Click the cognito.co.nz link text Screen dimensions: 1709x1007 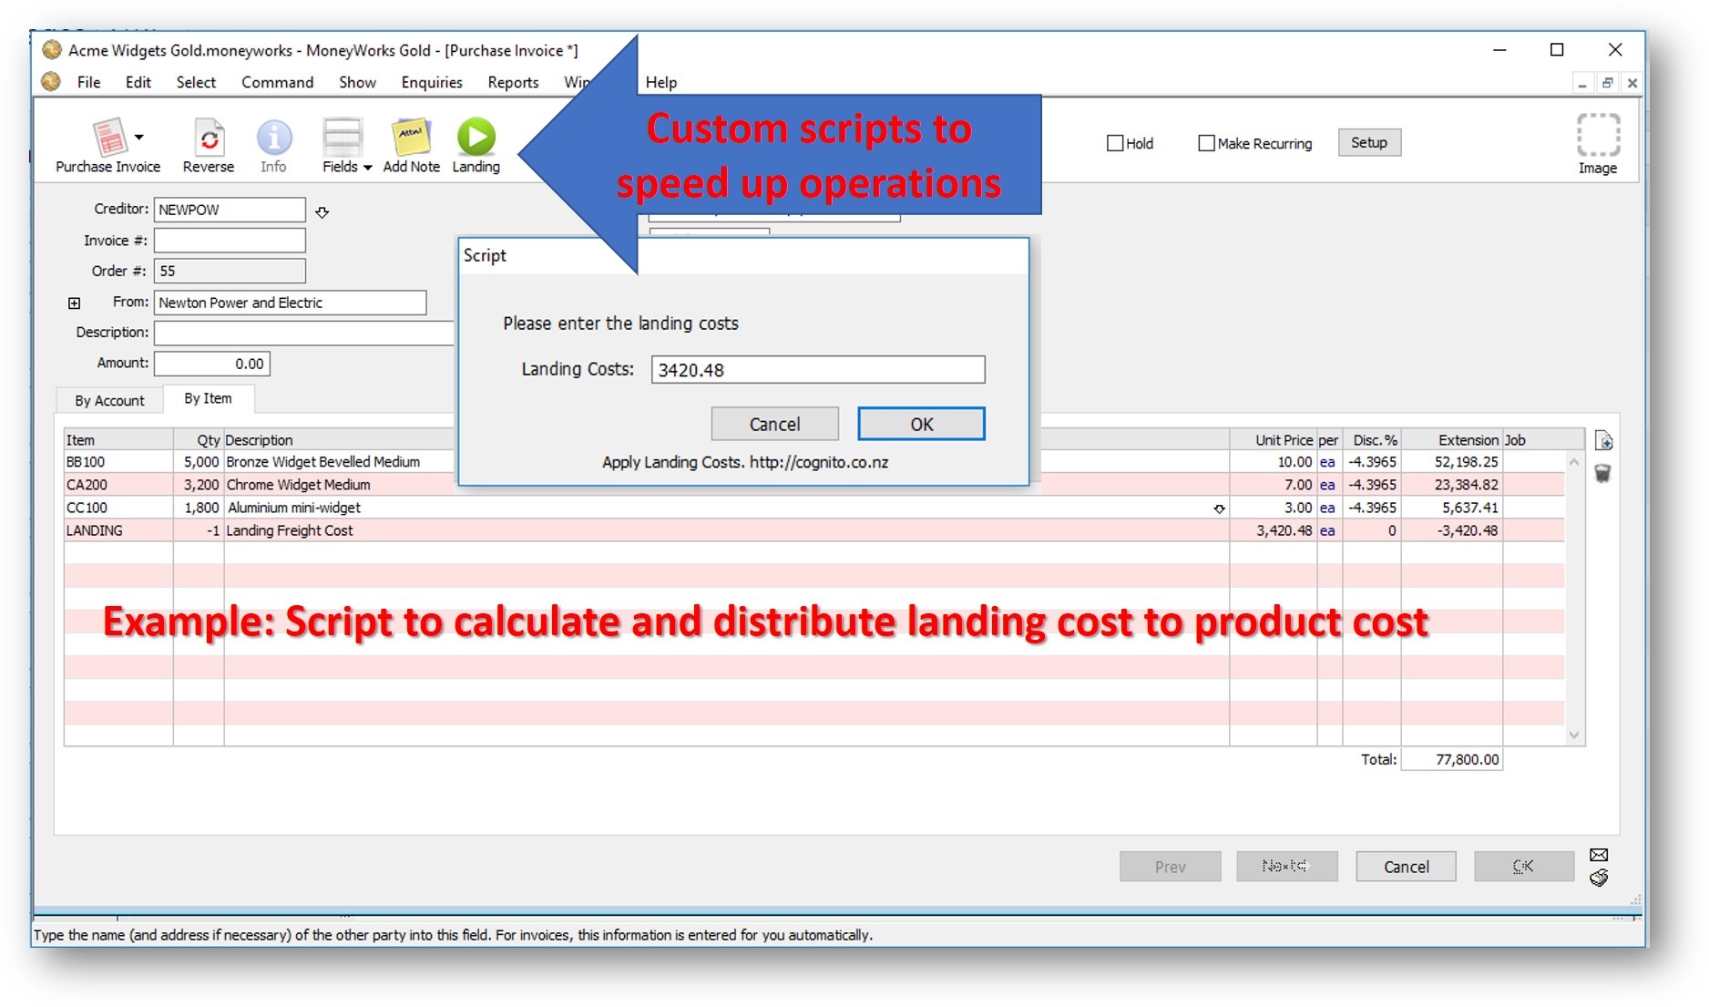tap(819, 462)
